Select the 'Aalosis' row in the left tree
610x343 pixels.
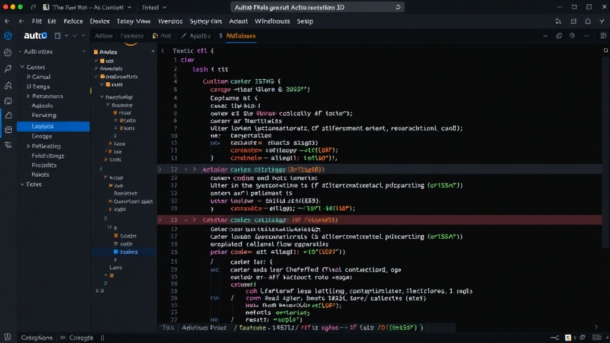point(42,105)
